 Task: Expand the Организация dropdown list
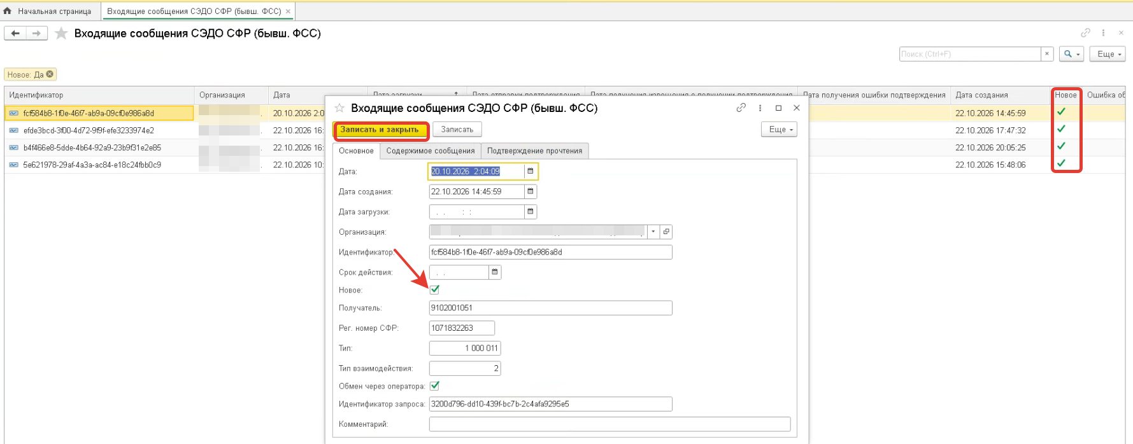click(x=653, y=232)
